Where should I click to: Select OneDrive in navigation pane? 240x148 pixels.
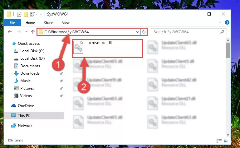(26, 106)
